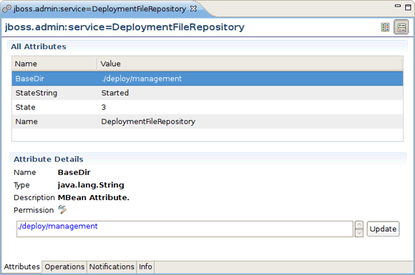Select the Info tab
This screenshot has height=275, width=415.
(145, 266)
